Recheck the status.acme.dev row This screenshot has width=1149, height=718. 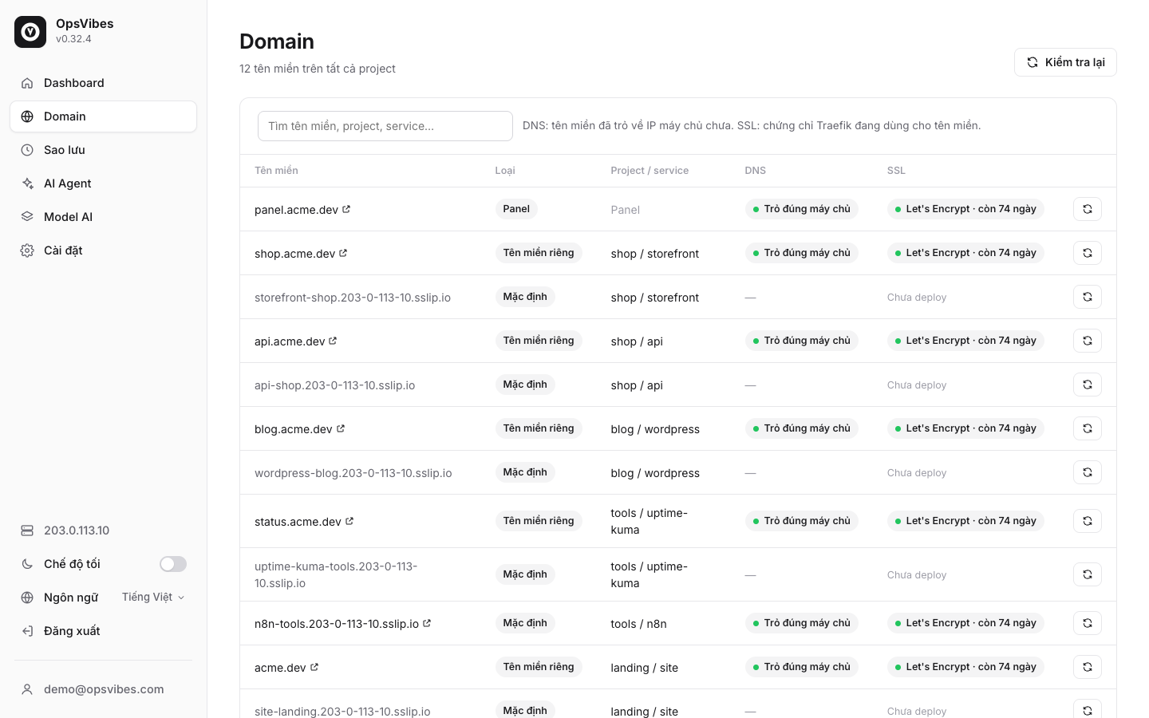click(1088, 521)
